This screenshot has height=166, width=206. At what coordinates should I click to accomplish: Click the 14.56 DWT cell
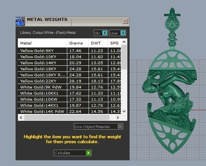click(98, 111)
